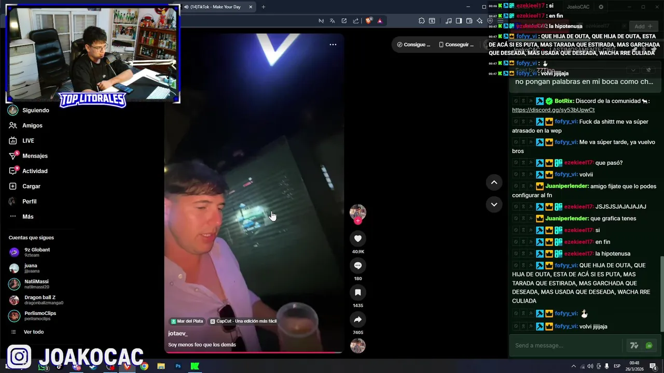664x373 pixels.
Task: Open the rotating sound disc thumbnail
Action: (x=357, y=346)
